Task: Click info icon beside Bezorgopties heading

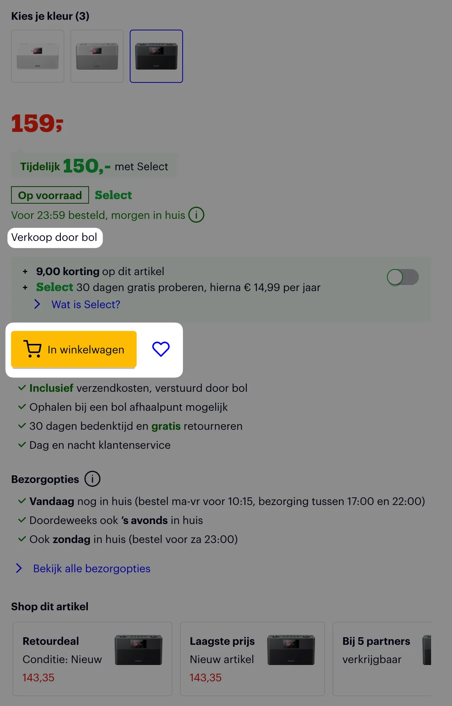Action: tap(92, 479)
